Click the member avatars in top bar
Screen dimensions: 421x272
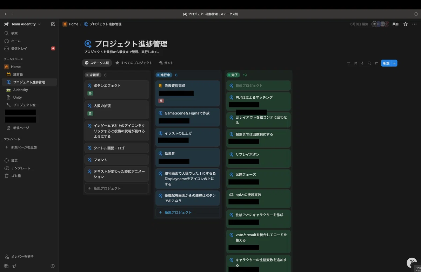click(380, 24)
